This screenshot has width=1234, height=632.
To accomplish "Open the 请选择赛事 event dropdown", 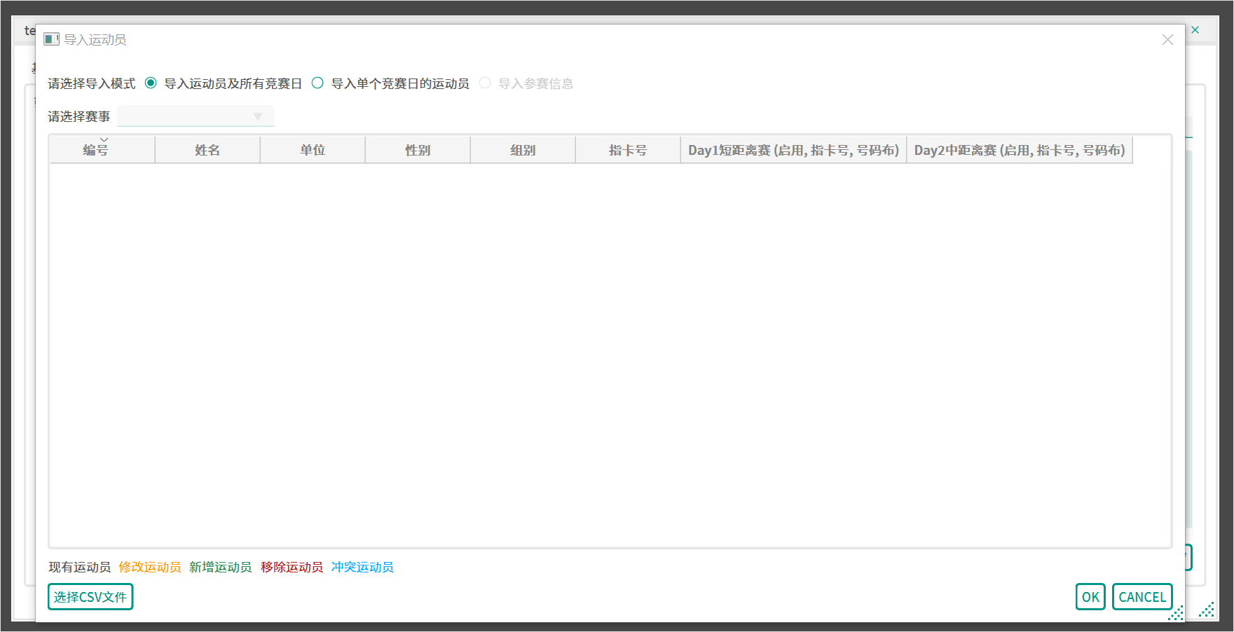I will [196, 116].
